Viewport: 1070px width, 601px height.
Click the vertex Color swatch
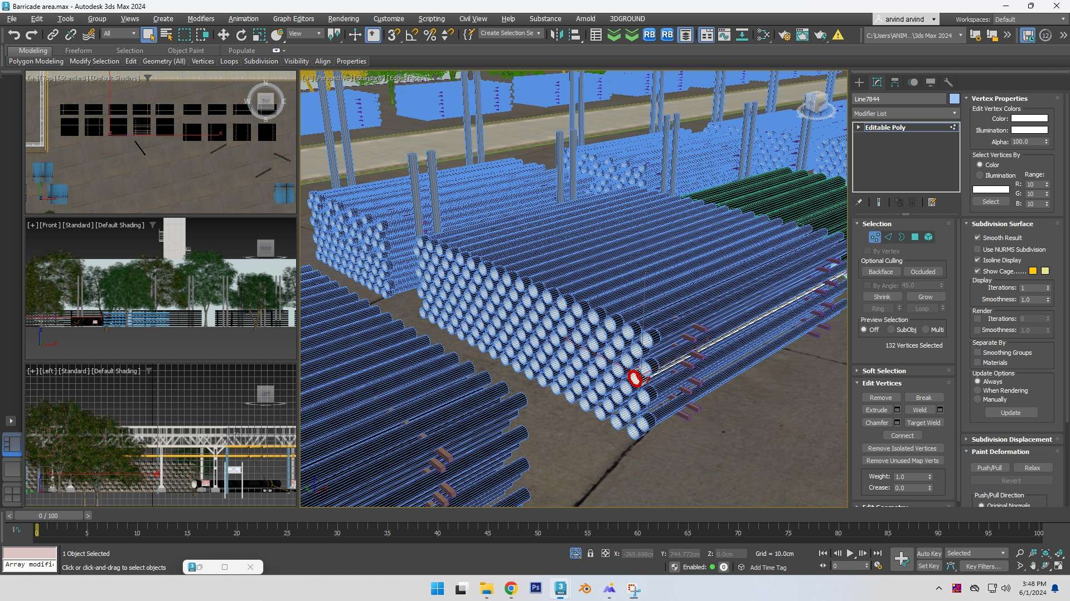point(1029,119)
